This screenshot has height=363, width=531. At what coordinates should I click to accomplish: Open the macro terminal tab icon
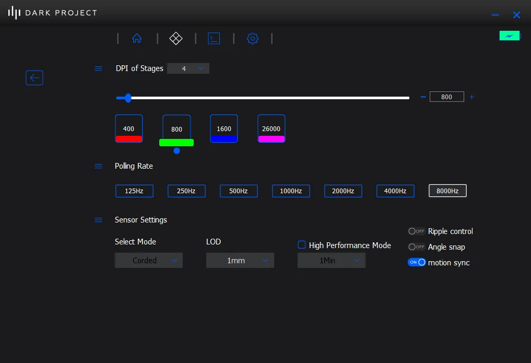point(214,38)
